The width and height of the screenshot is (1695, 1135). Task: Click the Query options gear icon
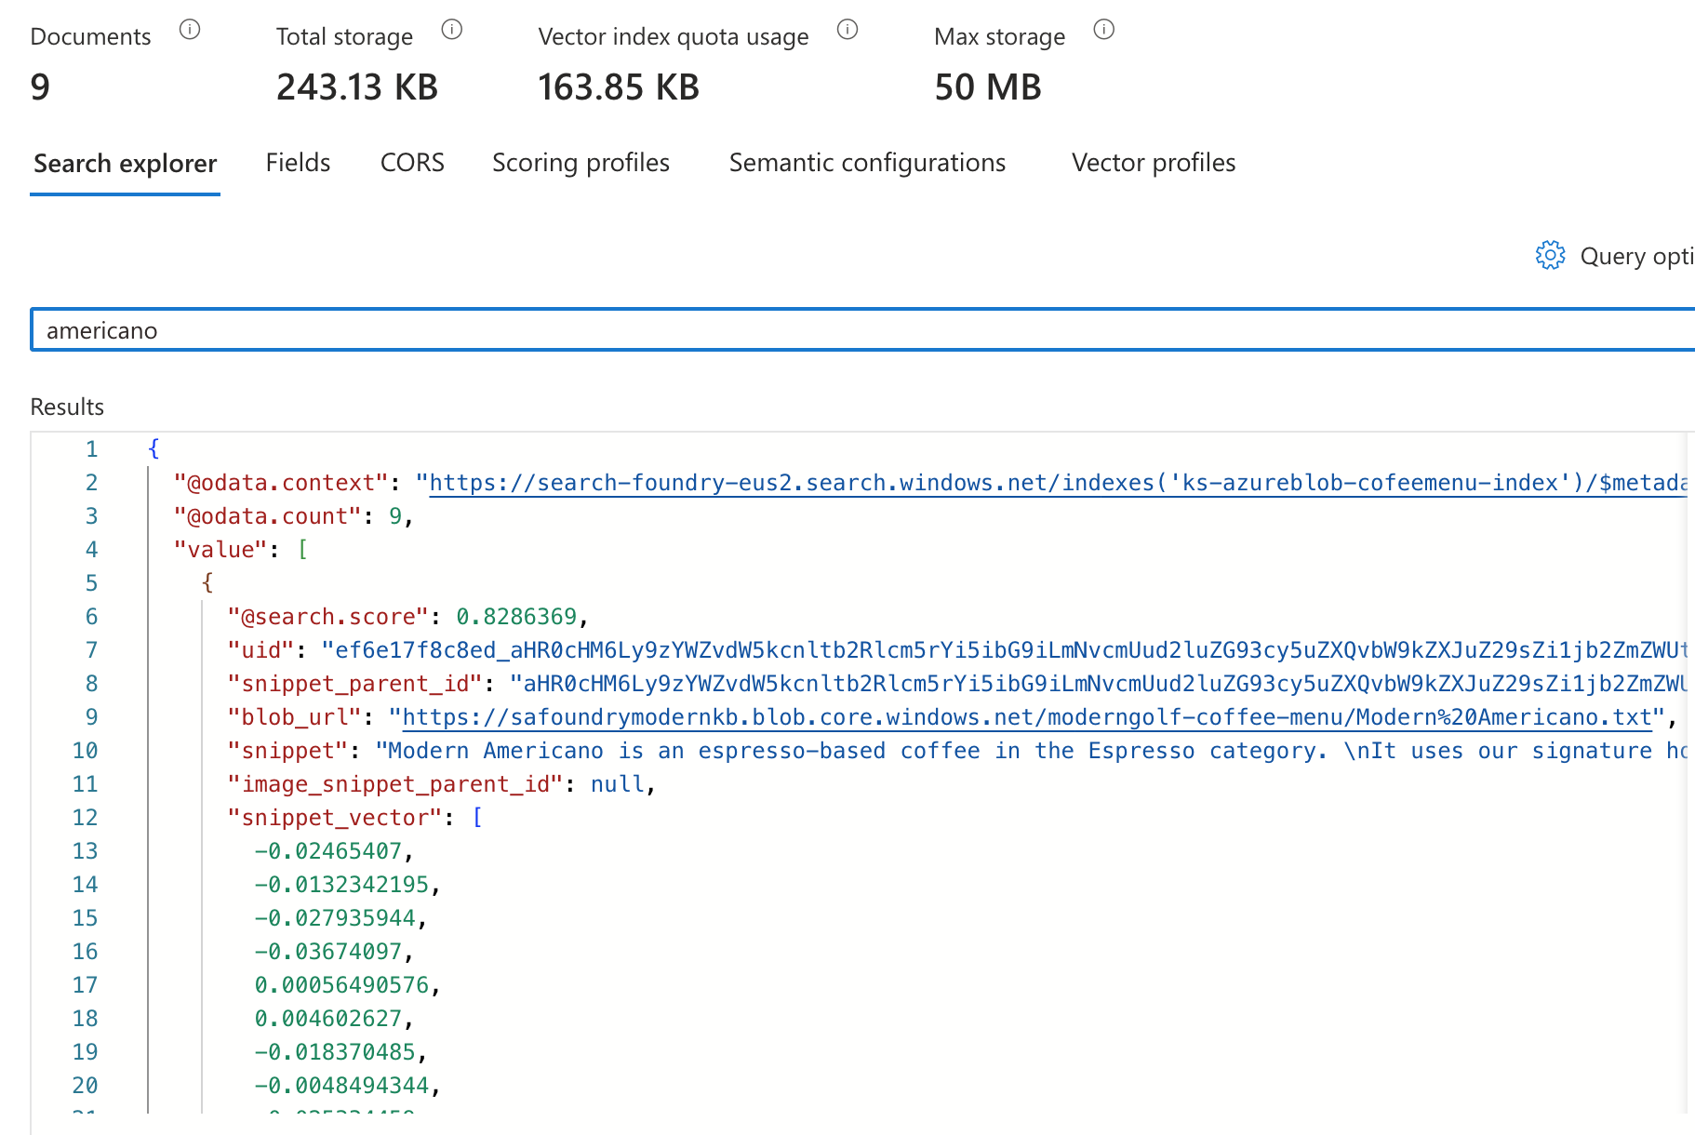tap(1550, 255)
